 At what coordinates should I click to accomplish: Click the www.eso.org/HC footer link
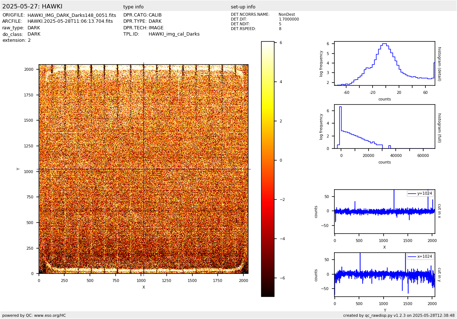coord(50,315)
